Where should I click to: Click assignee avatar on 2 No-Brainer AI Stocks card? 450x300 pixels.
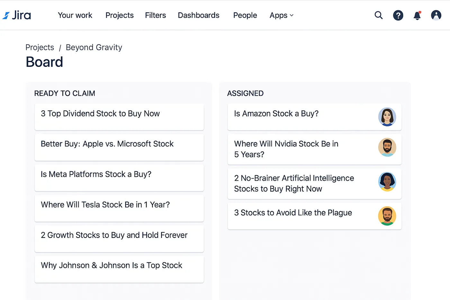click(387, 182)
